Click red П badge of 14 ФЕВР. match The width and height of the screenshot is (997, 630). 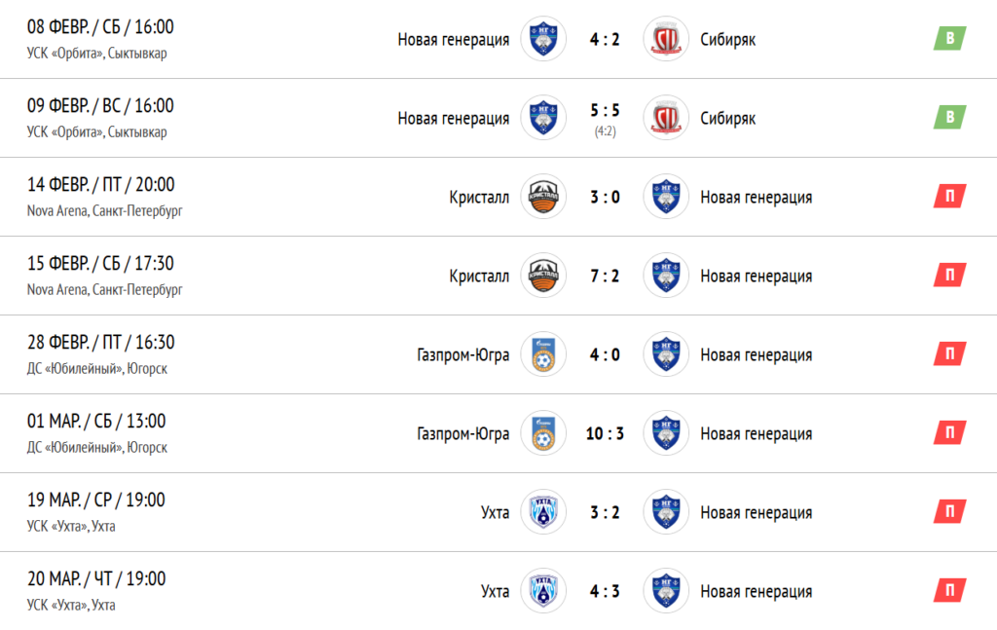950,196
